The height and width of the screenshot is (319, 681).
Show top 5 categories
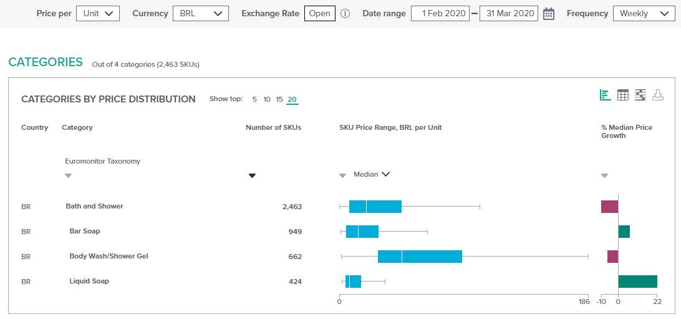[x=254, y=99]
